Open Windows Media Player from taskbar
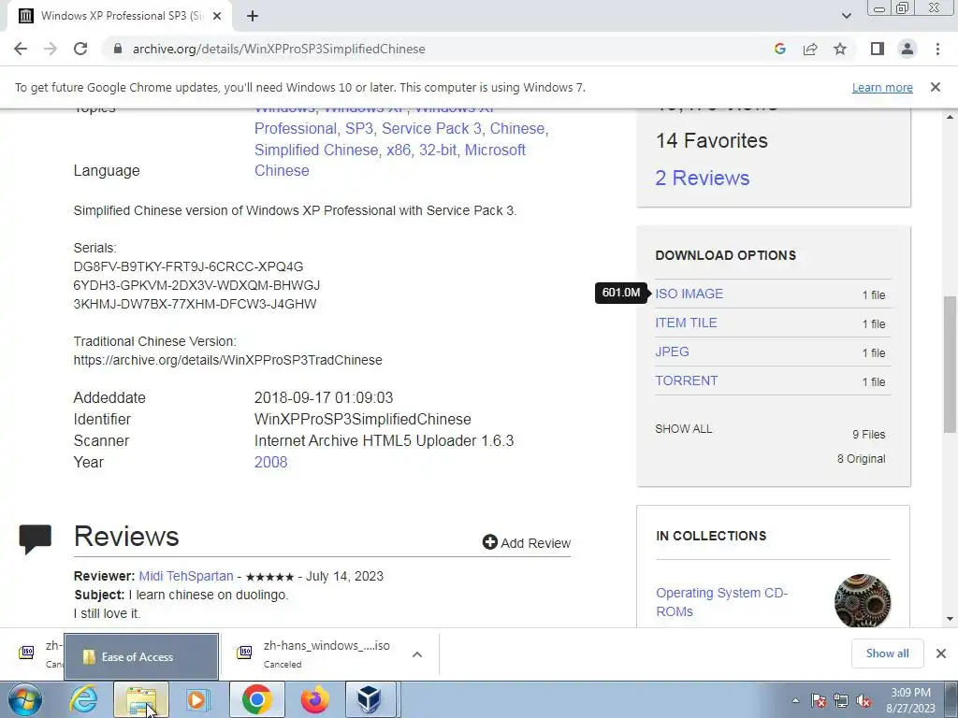 click(x=197, y=699)
